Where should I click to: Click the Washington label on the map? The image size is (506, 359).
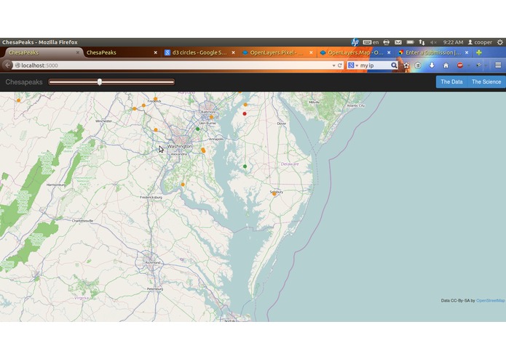pos(179,146)
